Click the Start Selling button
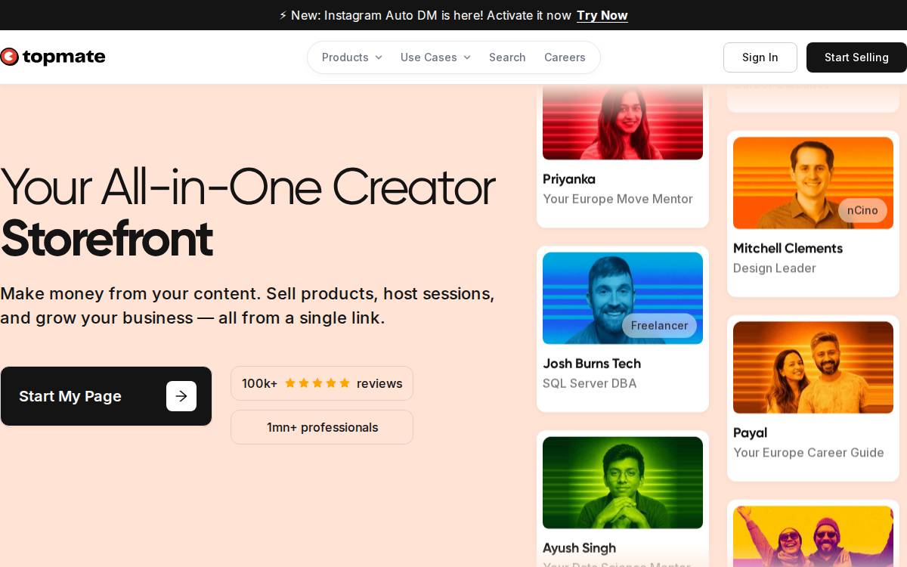907x567 pixels. coord(856,57)
